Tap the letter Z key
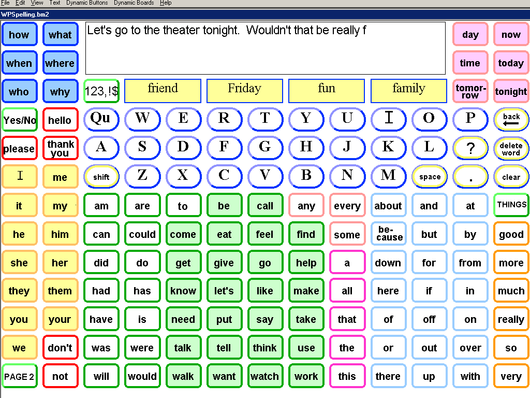 (142, 177)
